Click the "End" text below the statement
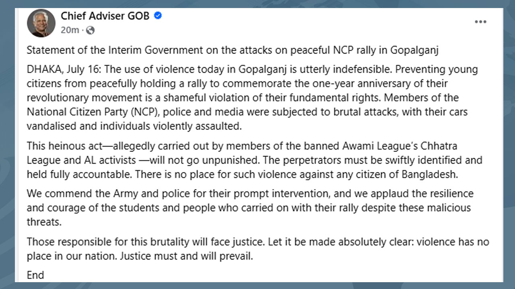515x289 pixels. coord(35,275)
